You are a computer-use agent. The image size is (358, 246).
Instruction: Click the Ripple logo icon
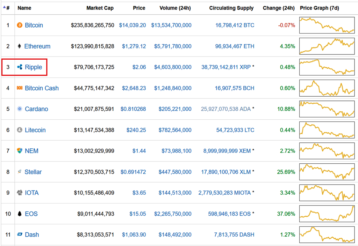point(20,67)
